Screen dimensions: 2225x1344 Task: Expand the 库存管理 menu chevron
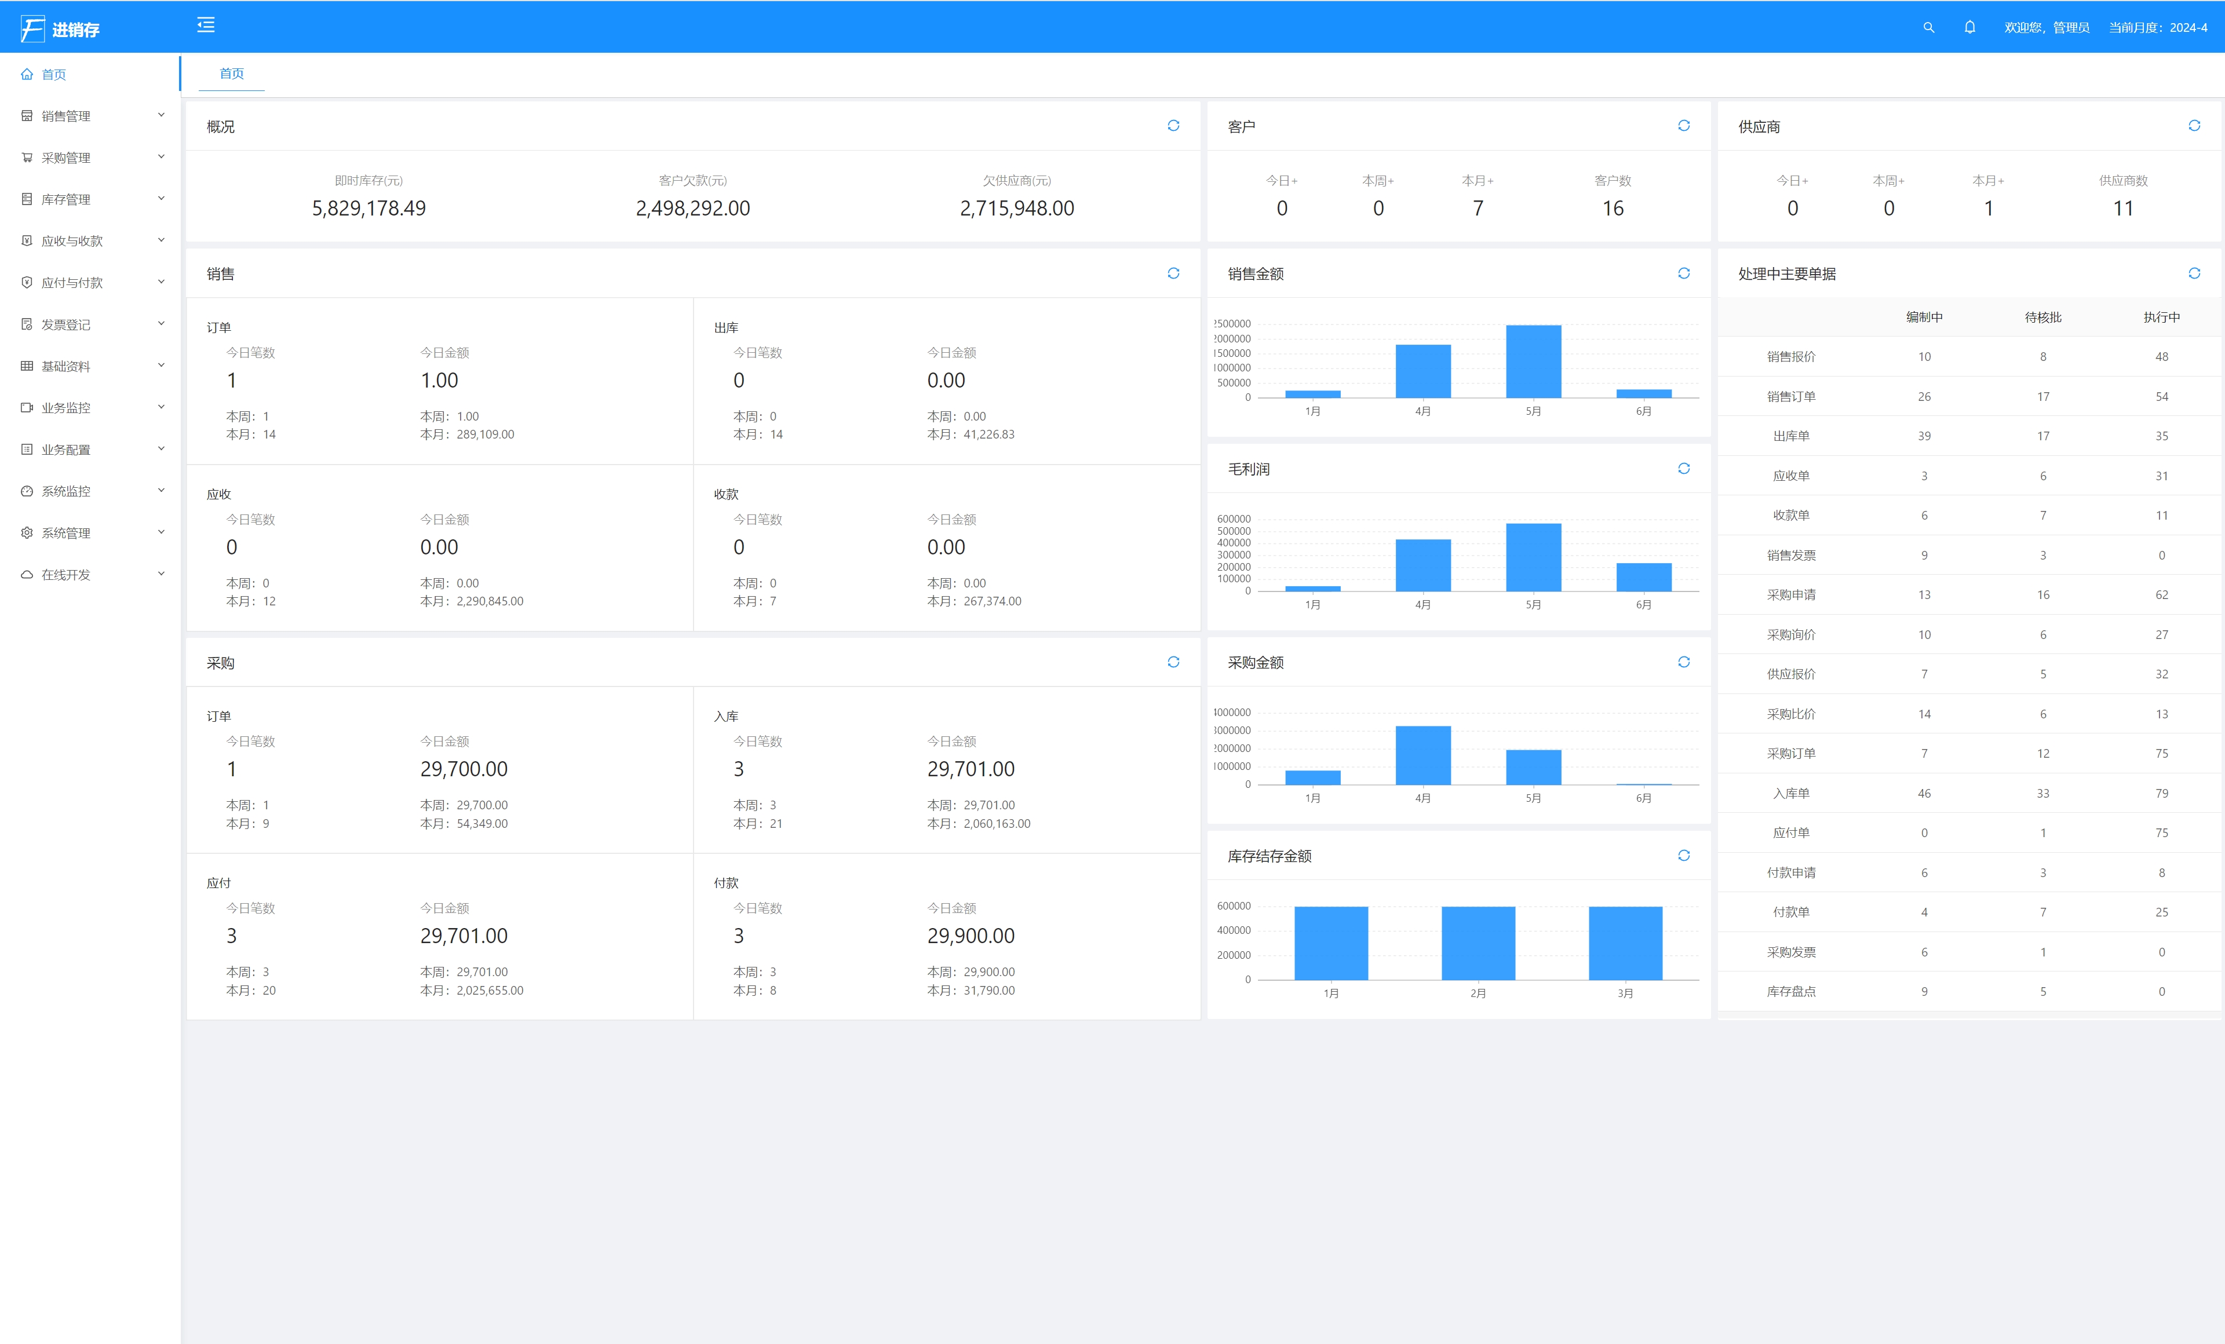(162, 198)
